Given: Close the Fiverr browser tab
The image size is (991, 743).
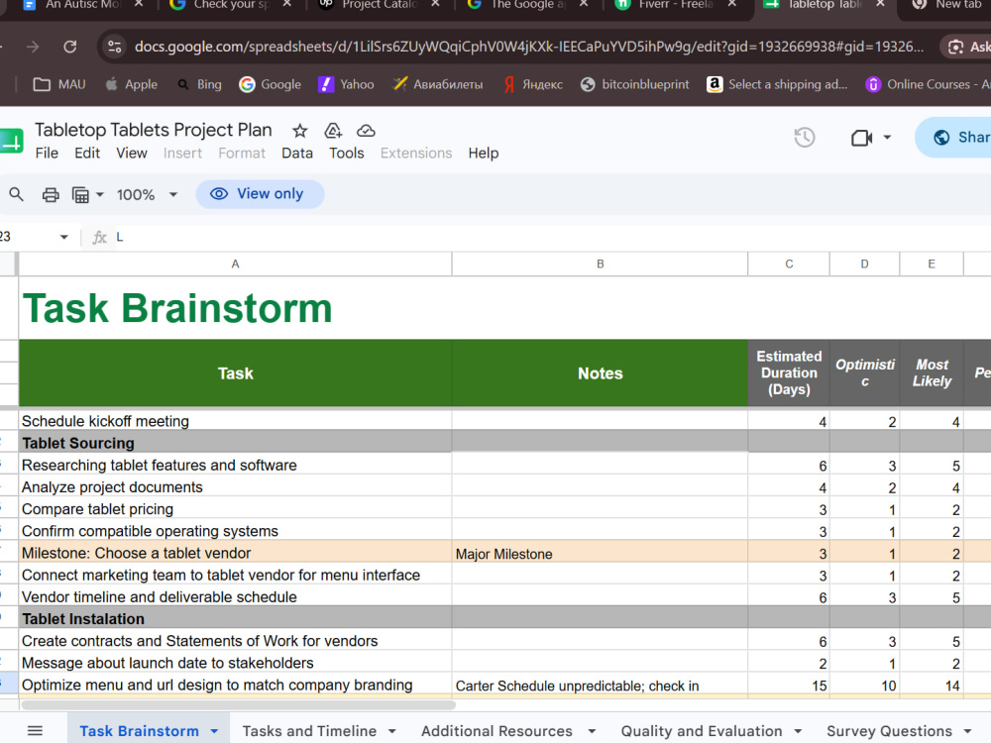Looking at the screenshot, I should 732,4.
